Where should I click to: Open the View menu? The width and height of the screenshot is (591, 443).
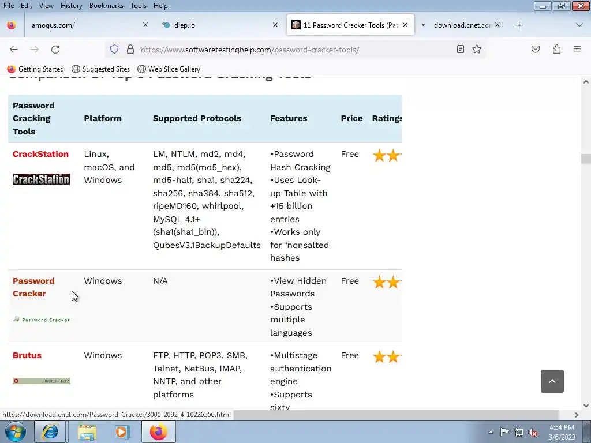pyautogui.click(x=46, y=6)
